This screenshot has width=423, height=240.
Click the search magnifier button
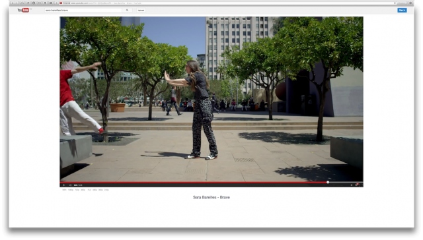(127, 11)
